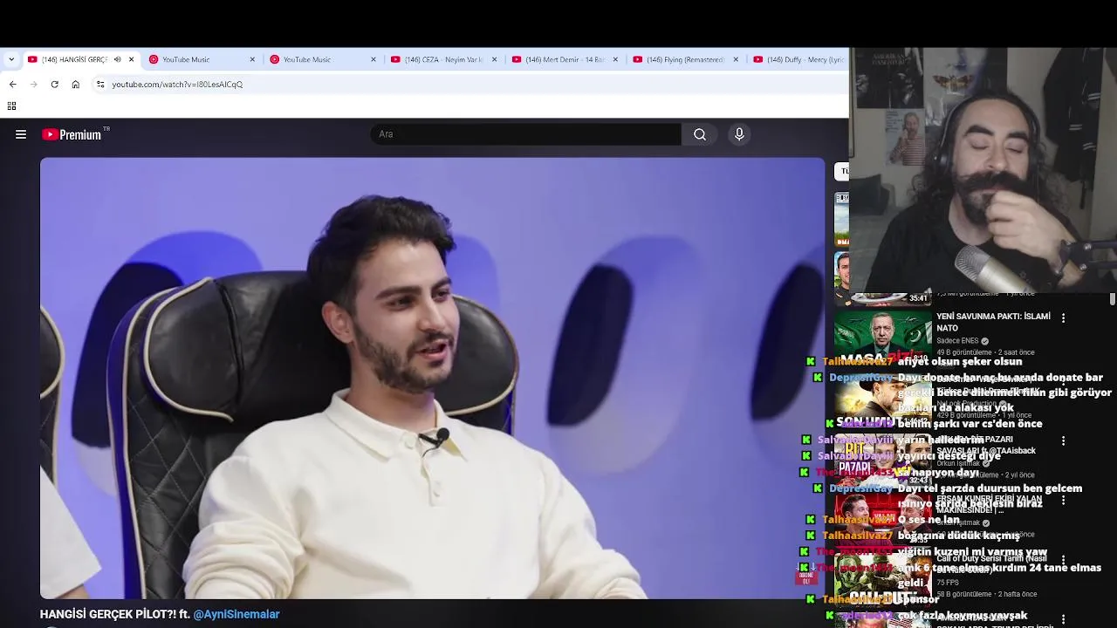Close the Mert Demir tab
The image size is (1117, 628).
(x=615, y=59)
